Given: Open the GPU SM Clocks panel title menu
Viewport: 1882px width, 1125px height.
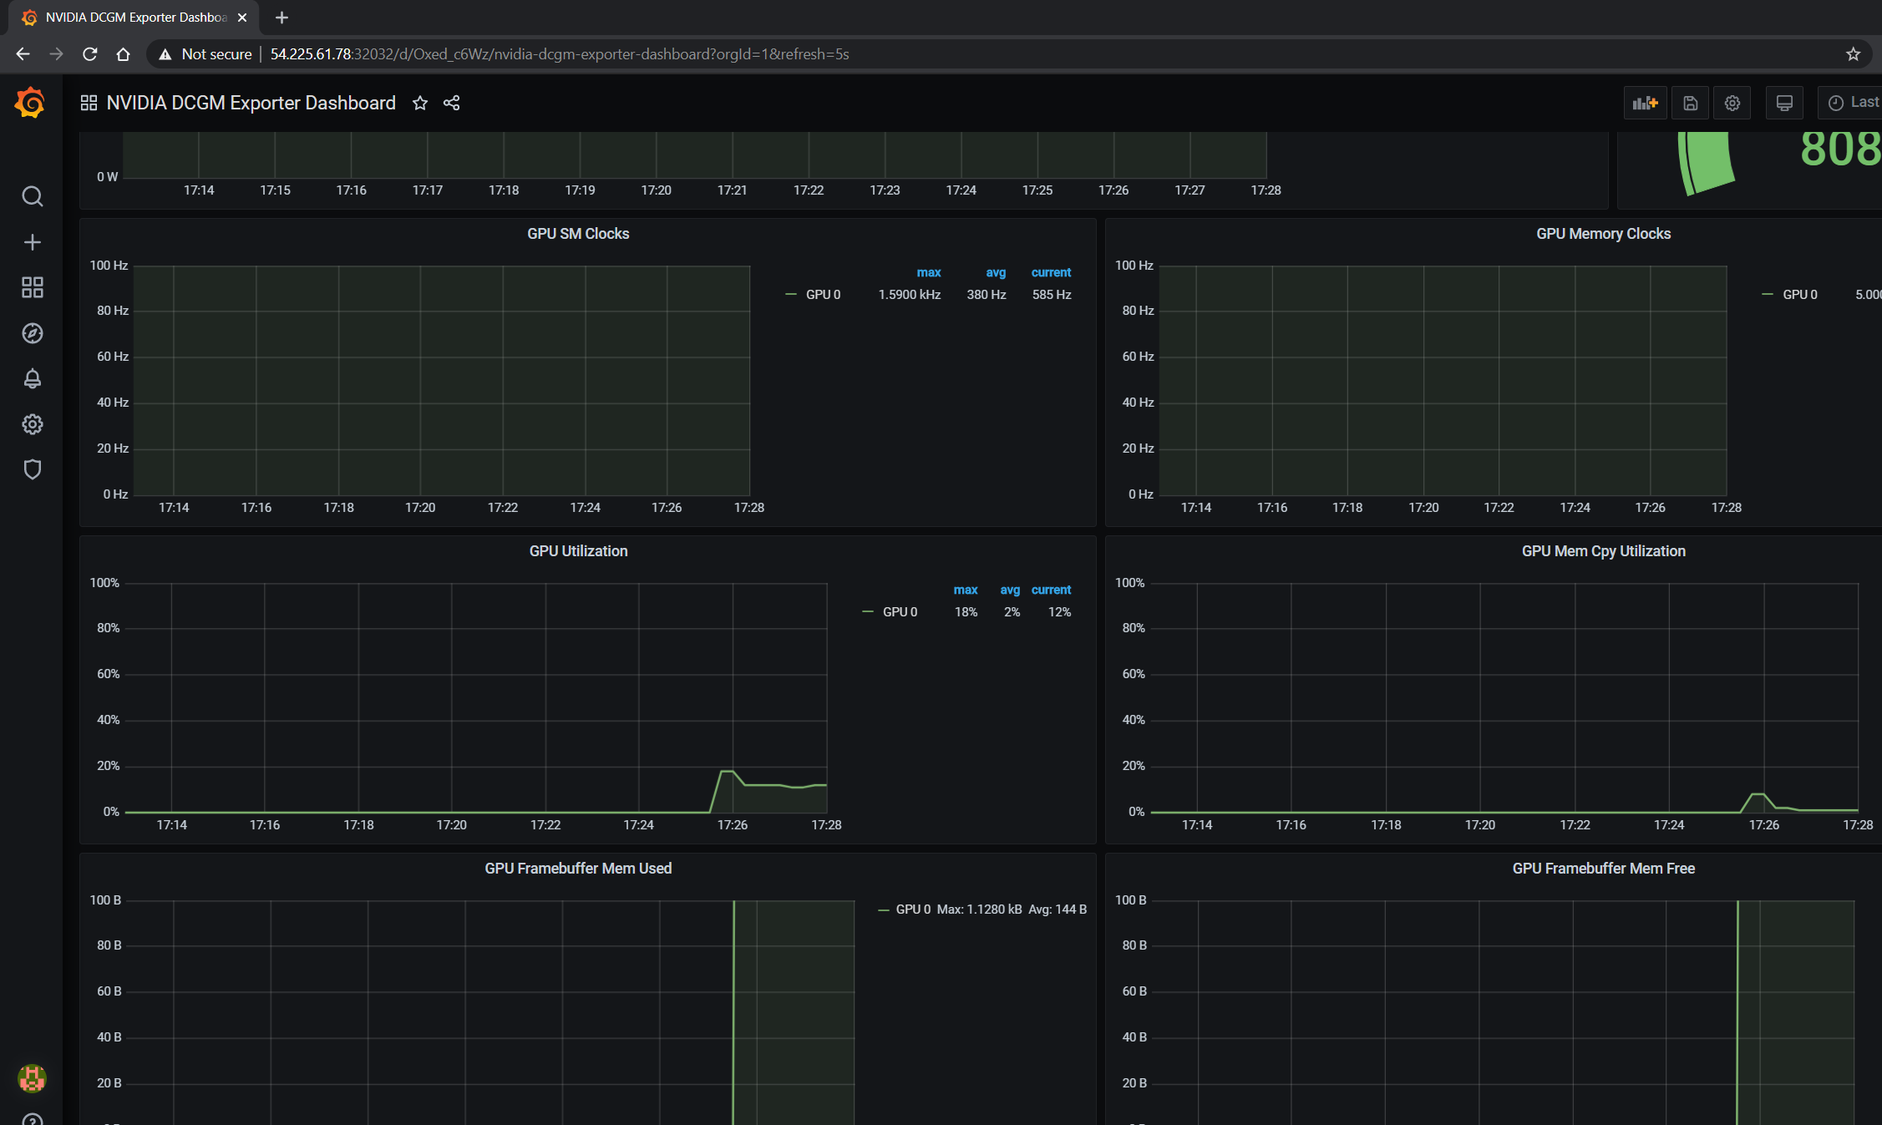Looking at the screenshot, I should pyautogui.click(x=578, y=234).
